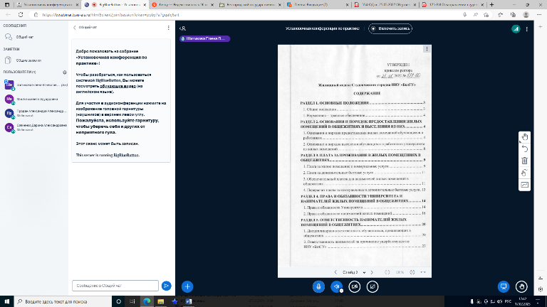547x307 pixels.
Task: Open chat options three-dot menu
Action: click(x=166, y=27)
